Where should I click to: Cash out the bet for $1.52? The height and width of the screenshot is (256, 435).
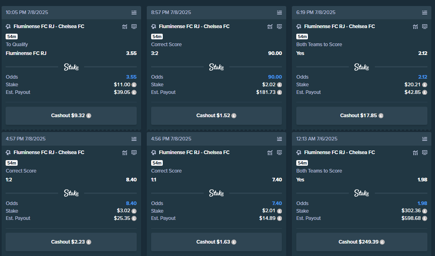click(216, 116)
